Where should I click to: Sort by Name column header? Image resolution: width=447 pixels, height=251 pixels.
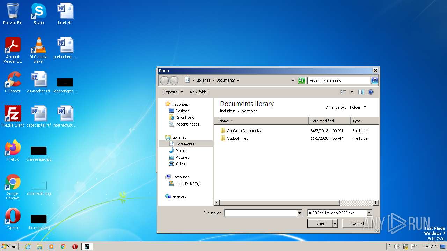tap(262, 121)
